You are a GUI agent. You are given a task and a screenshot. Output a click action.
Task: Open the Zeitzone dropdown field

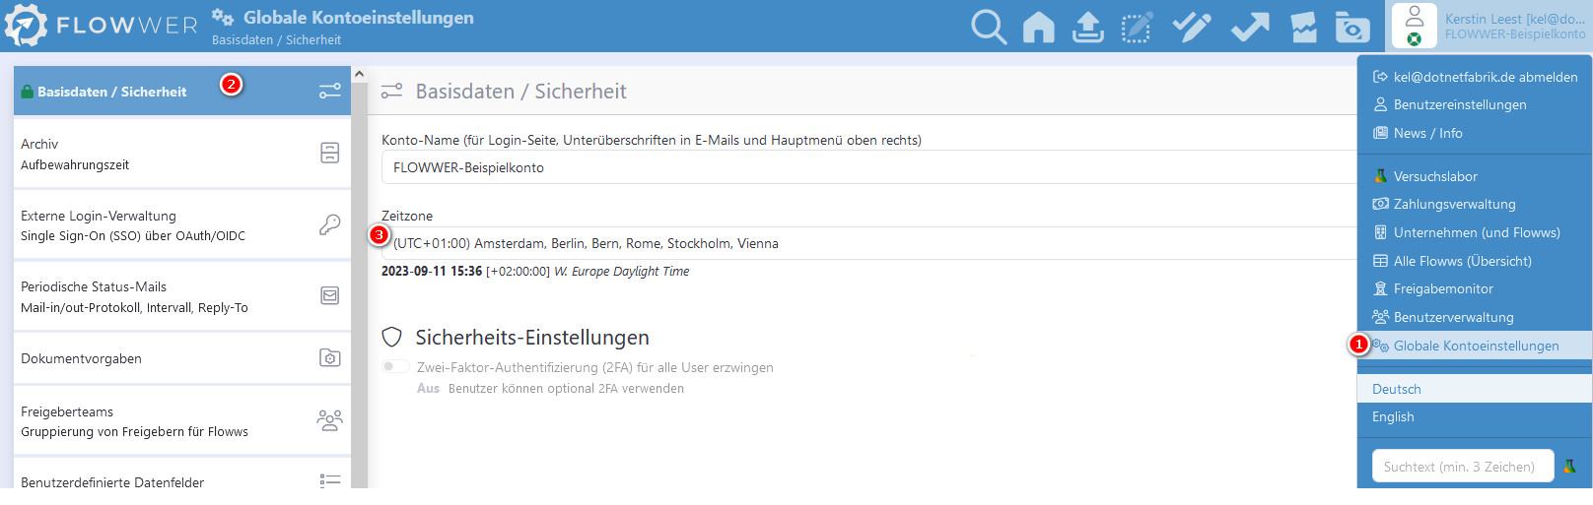(868, 243)
